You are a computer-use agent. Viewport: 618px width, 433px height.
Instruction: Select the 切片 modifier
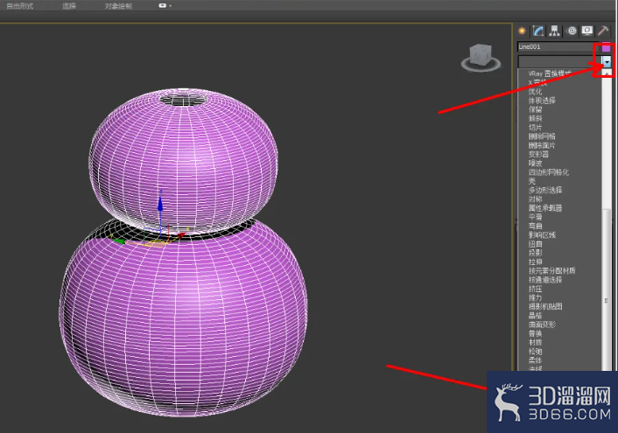click(535, 127)
